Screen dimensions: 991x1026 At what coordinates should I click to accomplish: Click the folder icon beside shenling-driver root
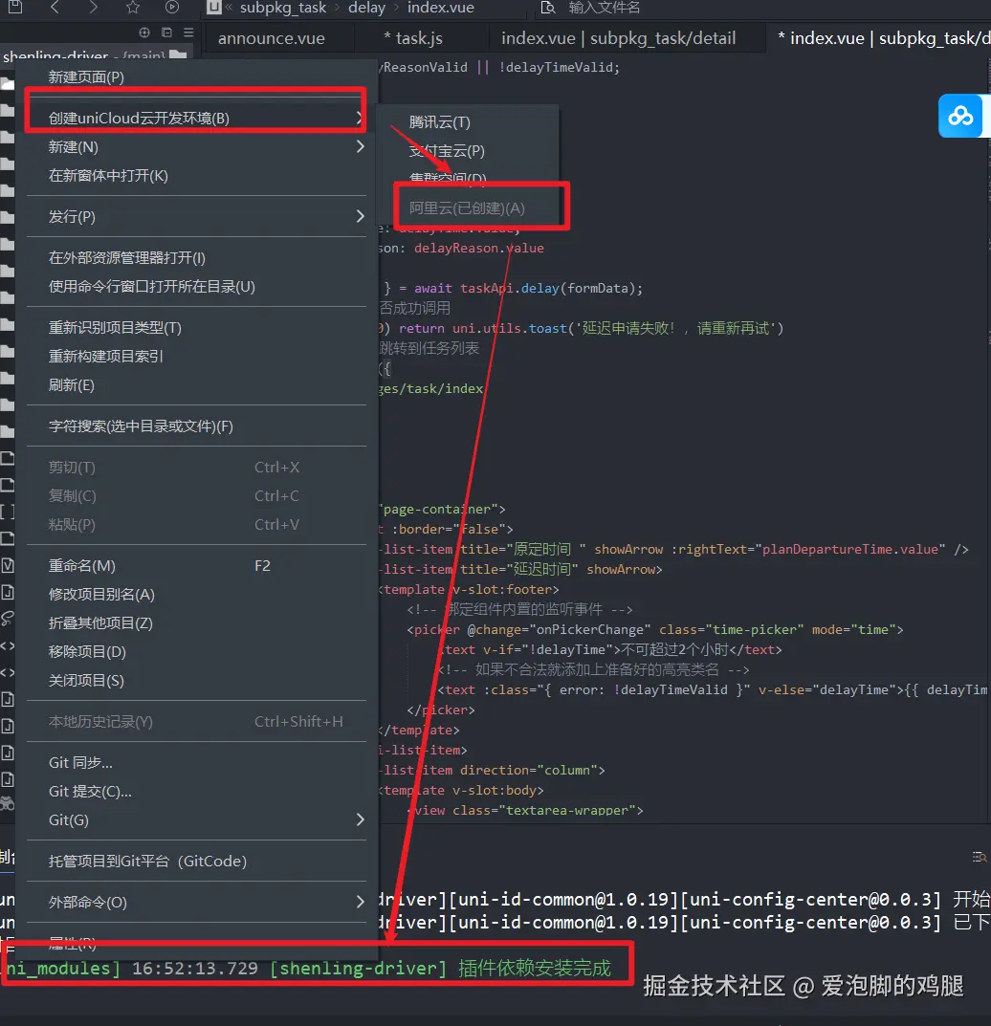coord(178,55)
